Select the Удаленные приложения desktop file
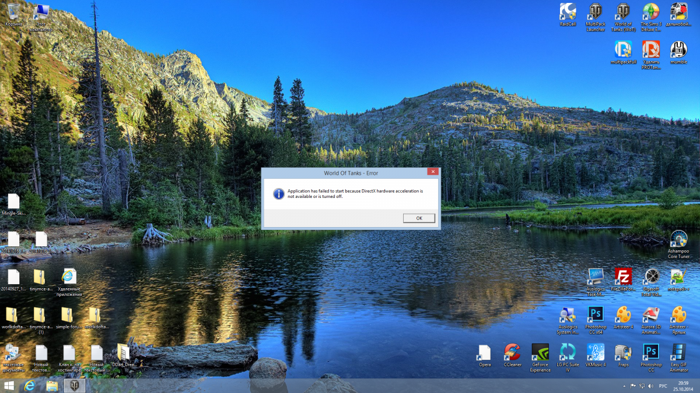Image resolution: width=700 pixels, height=393 pixels. coord(69,283)
